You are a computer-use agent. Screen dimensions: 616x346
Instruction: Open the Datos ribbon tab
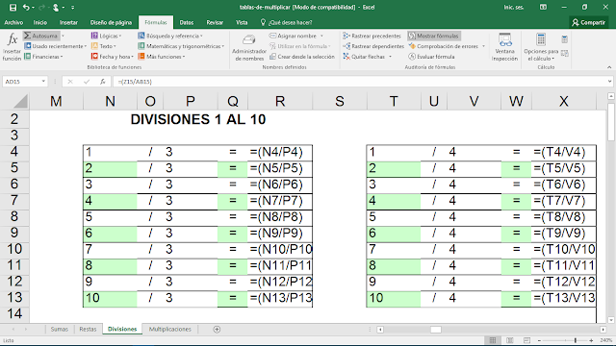187,22
